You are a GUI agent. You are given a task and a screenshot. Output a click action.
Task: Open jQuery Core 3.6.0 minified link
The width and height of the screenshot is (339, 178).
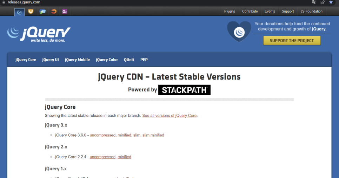tap(124, 135)
